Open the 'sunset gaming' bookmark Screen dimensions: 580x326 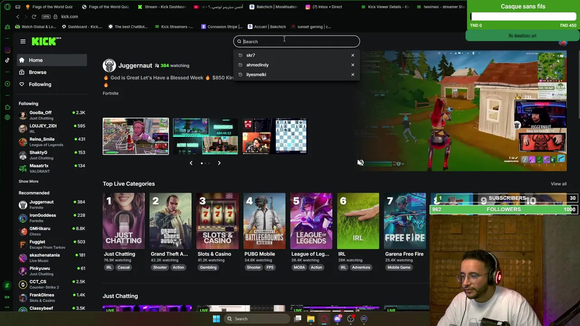coord(311,27)
